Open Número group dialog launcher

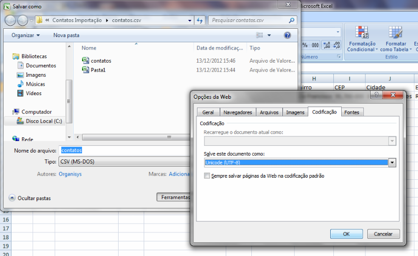[x=339, y=56]
